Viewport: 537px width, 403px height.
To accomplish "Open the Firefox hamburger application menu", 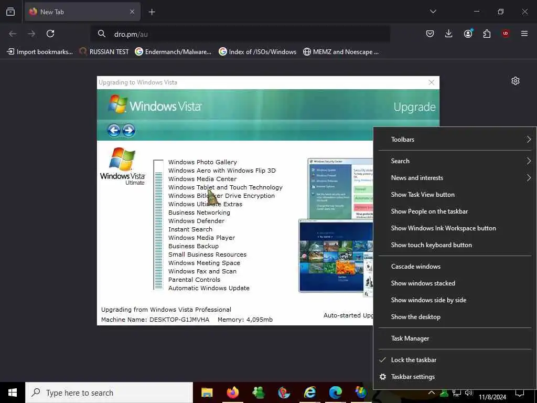I will click(x=524, y=34).
